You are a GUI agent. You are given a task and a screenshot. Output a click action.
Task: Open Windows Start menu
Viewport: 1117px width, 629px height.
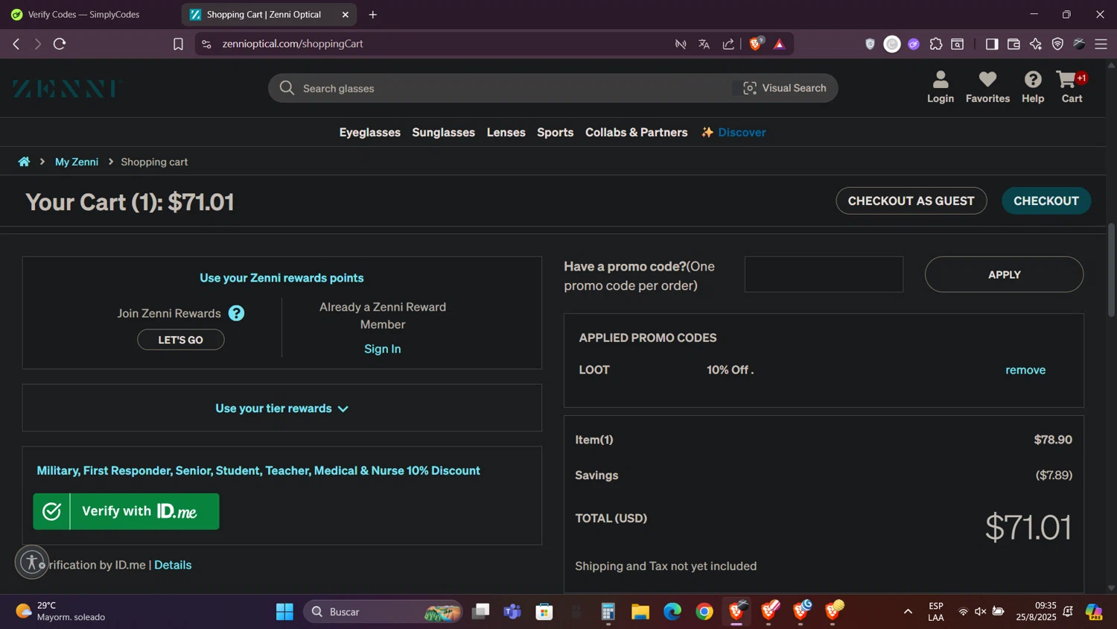pyautogui.click(x=284, y=611)
